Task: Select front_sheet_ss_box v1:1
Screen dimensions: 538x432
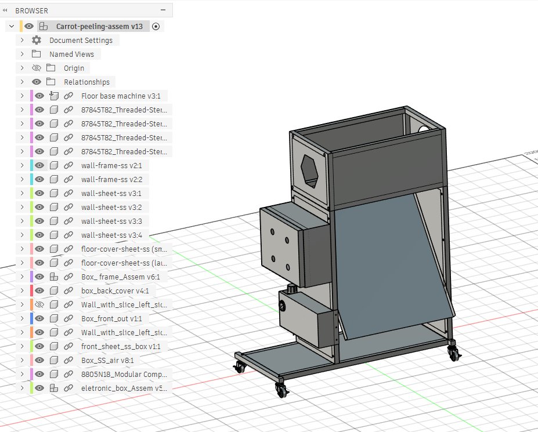Action: [121, 346]
